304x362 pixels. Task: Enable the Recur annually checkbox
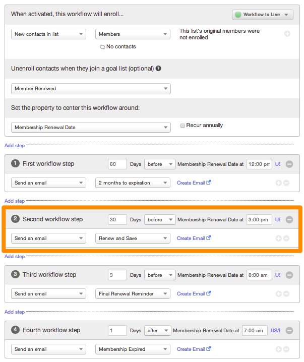[x=183, y=126]
